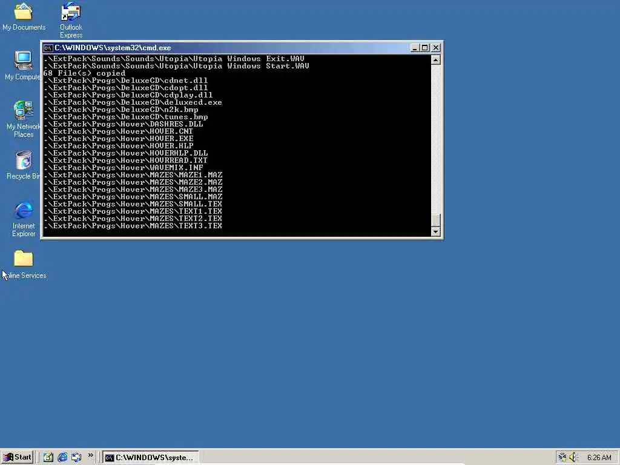Click the cmd.exe title bar text

pyautogui.click(x=113, y=48)
